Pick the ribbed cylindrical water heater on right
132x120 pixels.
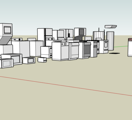pos(110,41)
